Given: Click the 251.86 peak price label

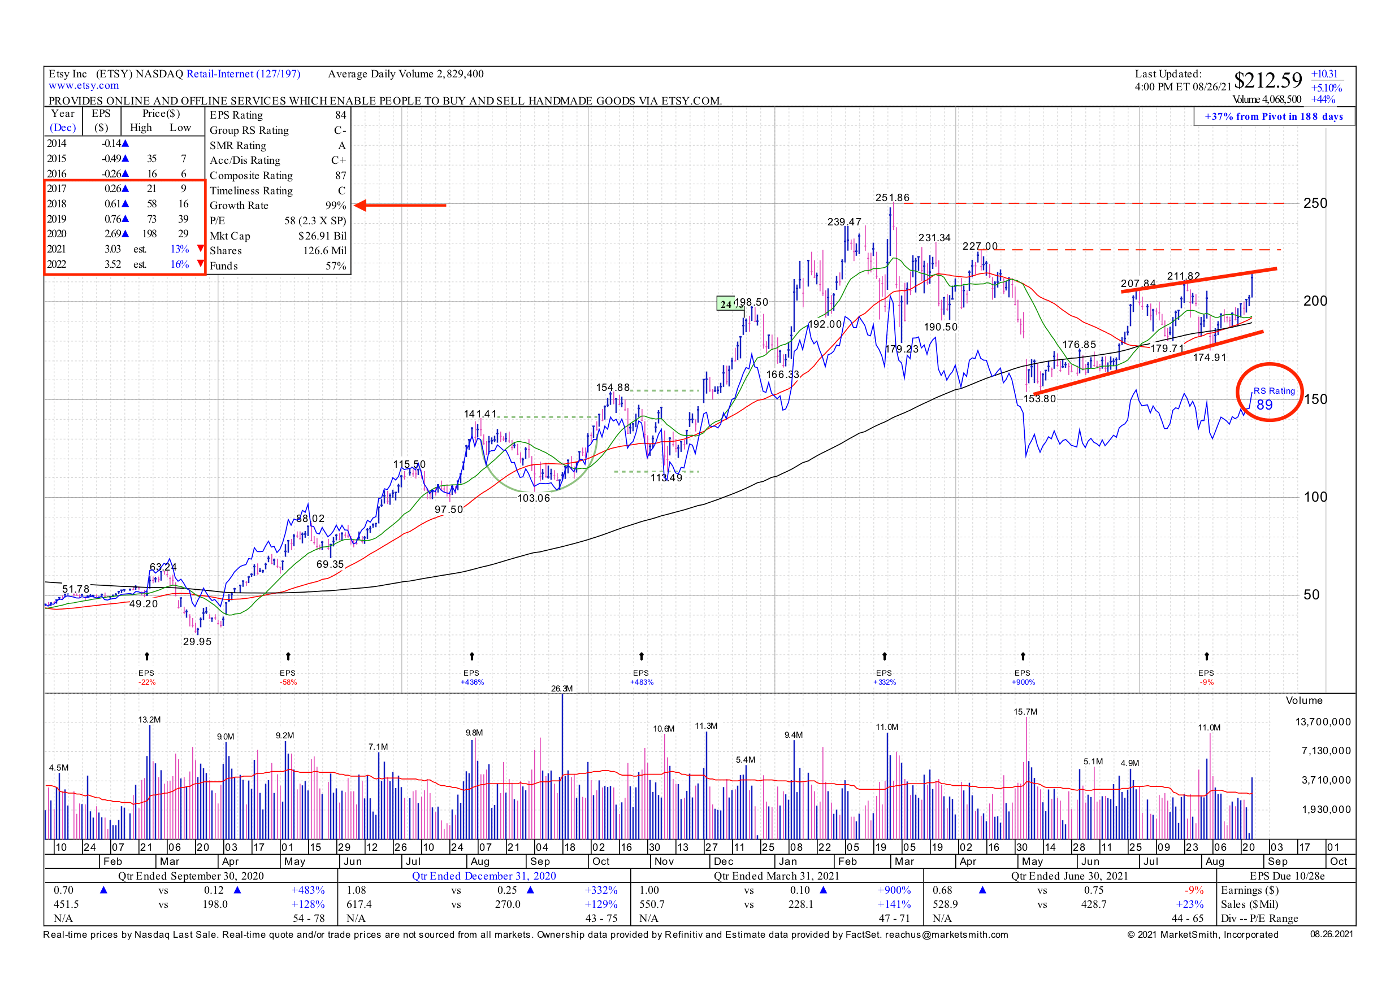Looking at the screenshot, I should click(x=892, y=198).
